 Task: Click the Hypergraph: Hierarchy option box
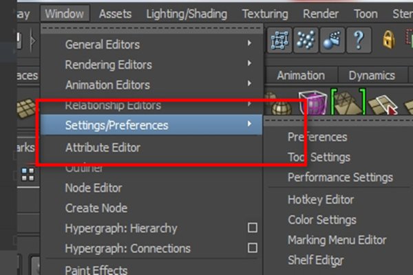coord(252,228)
